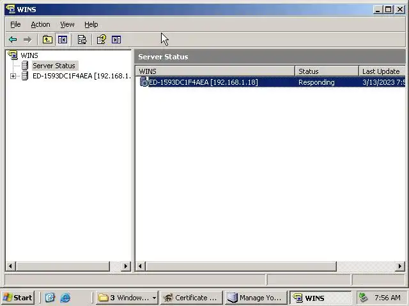Select ED-1593DC1F4AEA server tree node
The image size is (409, 306).
(x=81, y=76)
